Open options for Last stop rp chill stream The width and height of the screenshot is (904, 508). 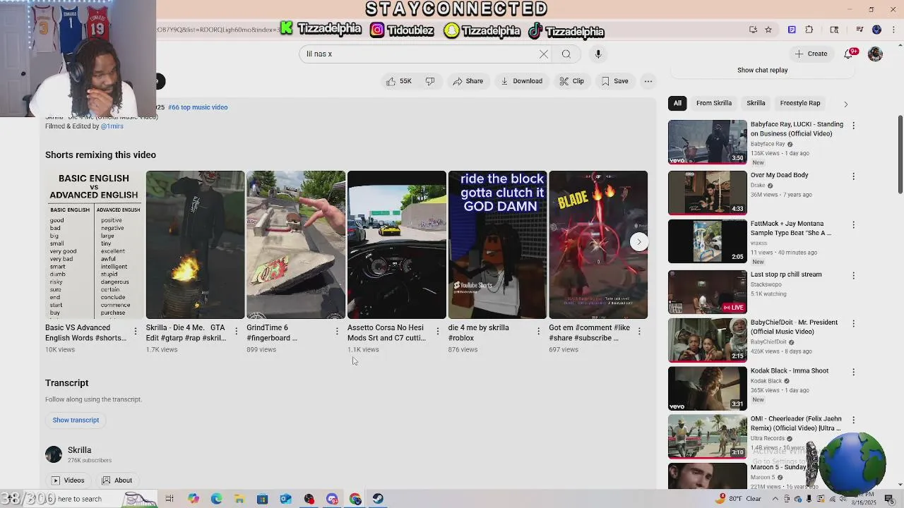[x=853, y=276]
